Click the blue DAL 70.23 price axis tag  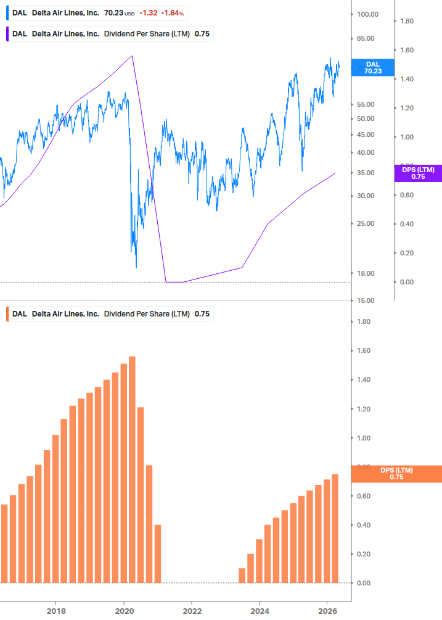tap(373, 68)
